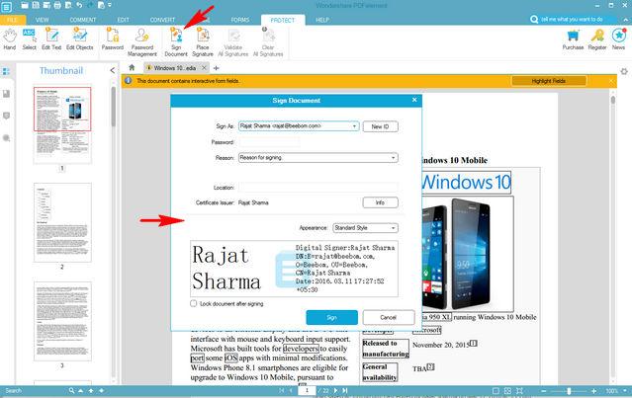Cancel the Sign Document dialog
Viewport: 632px width, 398px height.
tap(388, 318)
